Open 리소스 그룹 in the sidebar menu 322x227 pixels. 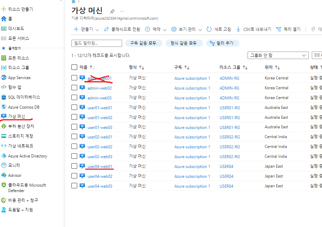19,68
